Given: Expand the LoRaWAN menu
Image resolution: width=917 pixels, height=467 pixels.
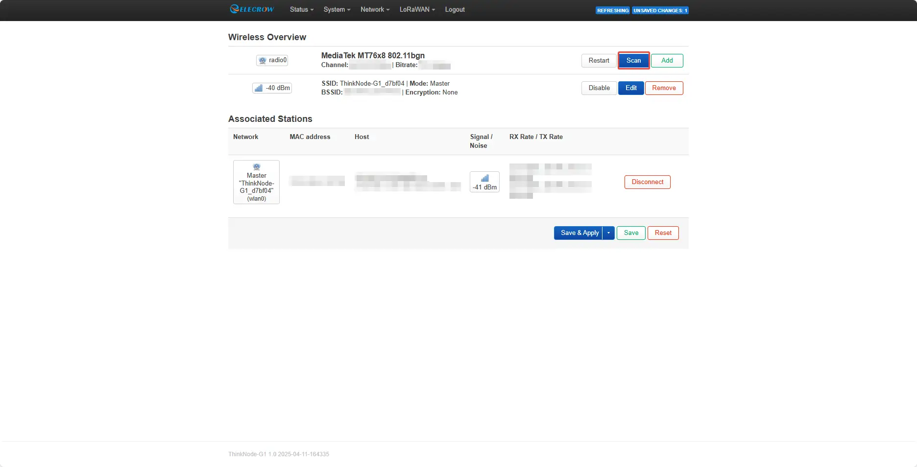Looking at the screenshot, I should pos(417,9).
